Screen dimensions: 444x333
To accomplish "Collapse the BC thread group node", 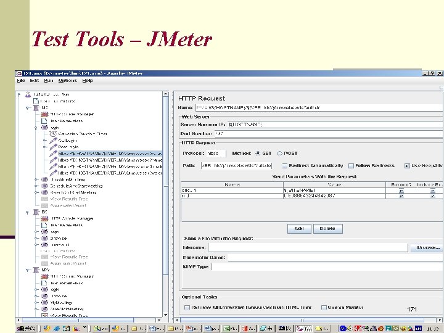I will (27, 212).
